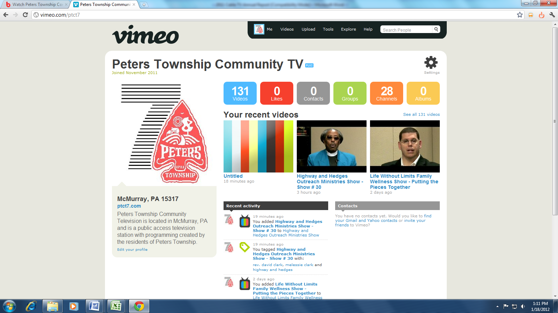Open the Me menu in Vimeo navigation
Viewport: 558px width, 313px height.
pos(270,29)
